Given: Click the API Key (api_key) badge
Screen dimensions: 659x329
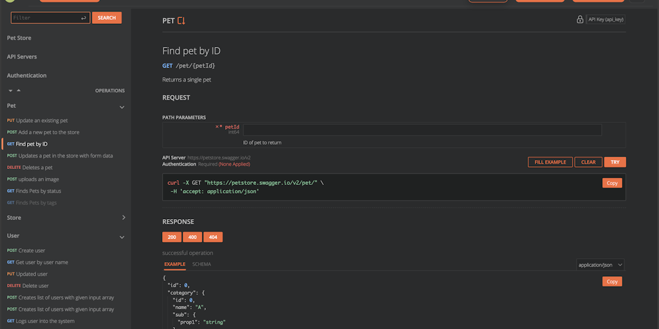Looking at the screenshot, I should (606, 19).
